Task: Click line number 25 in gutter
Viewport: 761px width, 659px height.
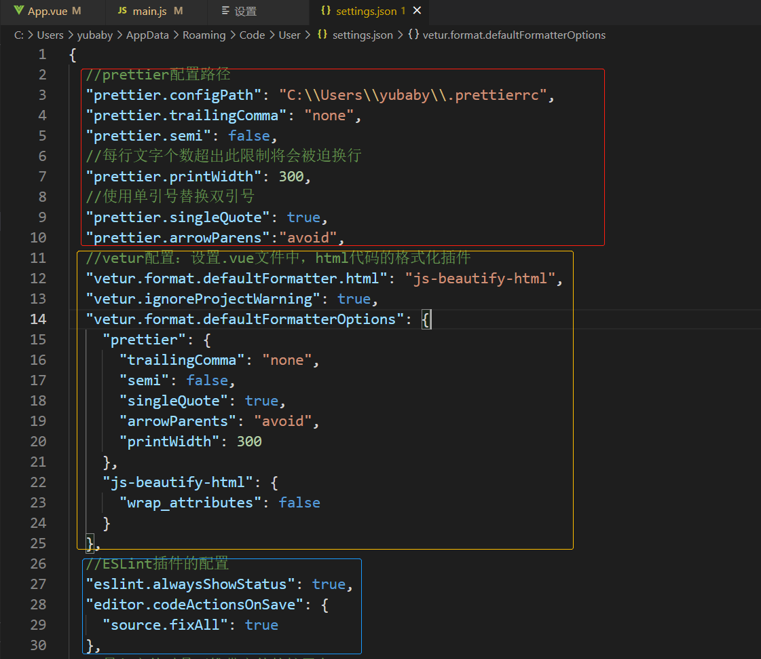Action: pos(38,544)
